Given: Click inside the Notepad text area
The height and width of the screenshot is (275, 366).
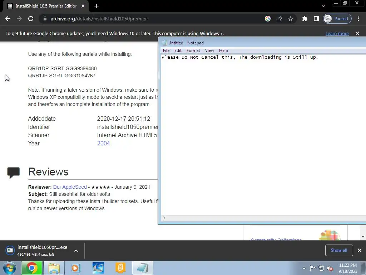Looking at the screenshot, I should tap(263, 135).
